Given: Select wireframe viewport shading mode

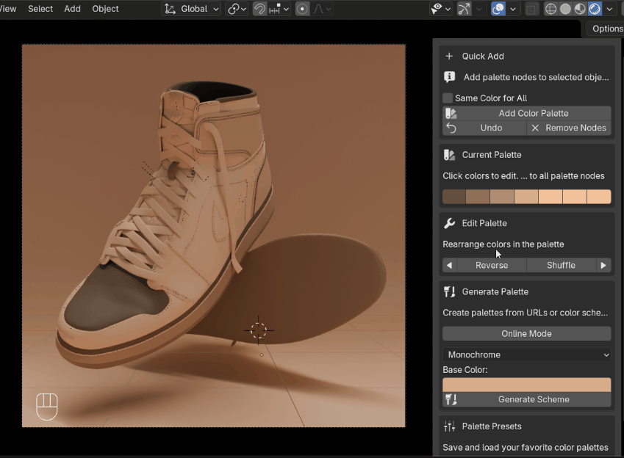Looking at the screenshot, I should pyautogui.click(x=551, y=9).
